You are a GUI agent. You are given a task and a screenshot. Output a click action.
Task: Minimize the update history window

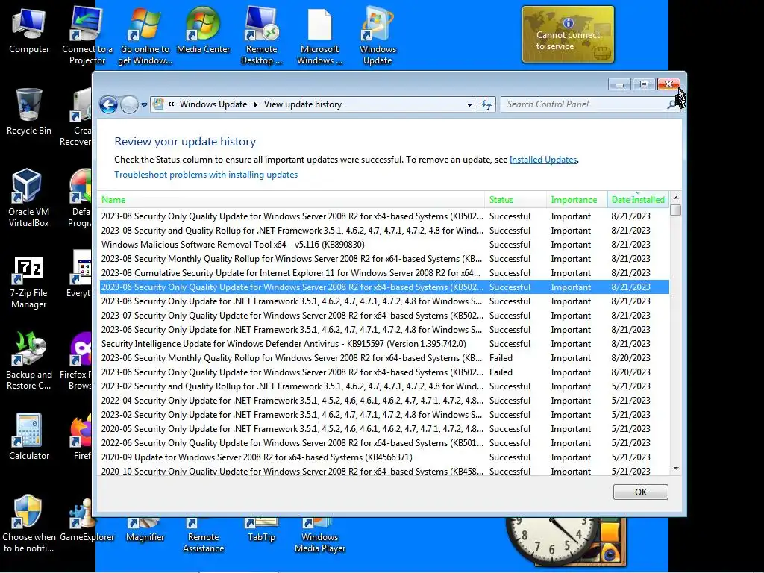click(x=619, y=84)
